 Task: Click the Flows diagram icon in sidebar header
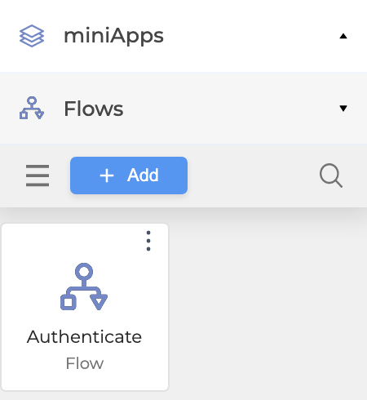pos(32,108)
